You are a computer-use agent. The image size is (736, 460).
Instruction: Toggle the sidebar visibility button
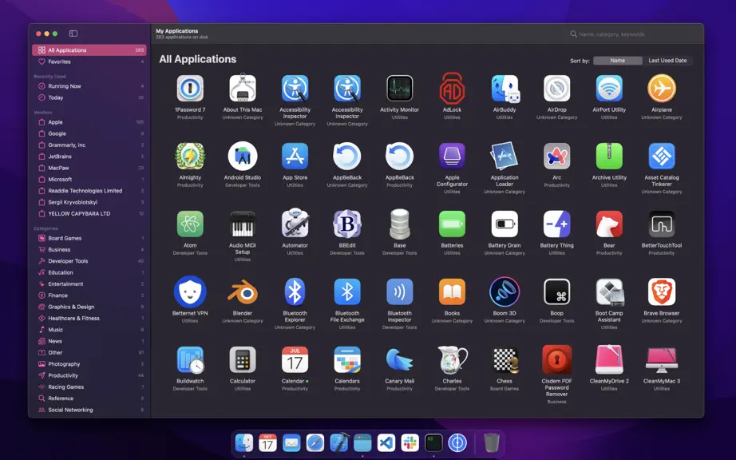73,34
